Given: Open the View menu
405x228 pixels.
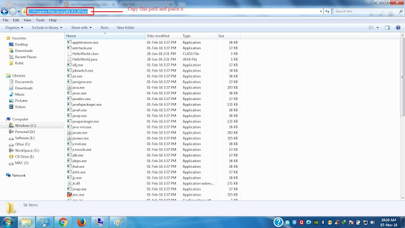Looking at the screenshot, I should pyautogui.click(x=27, y=20).
